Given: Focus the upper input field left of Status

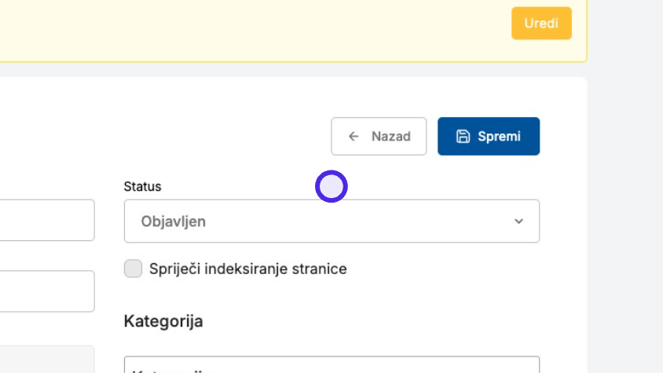Looking at the screenshot, I should (47, 221).
